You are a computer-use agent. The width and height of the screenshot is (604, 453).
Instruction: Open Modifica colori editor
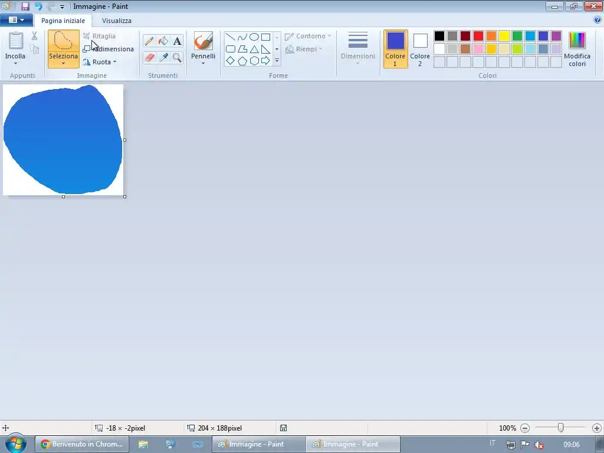coord(577,49)
